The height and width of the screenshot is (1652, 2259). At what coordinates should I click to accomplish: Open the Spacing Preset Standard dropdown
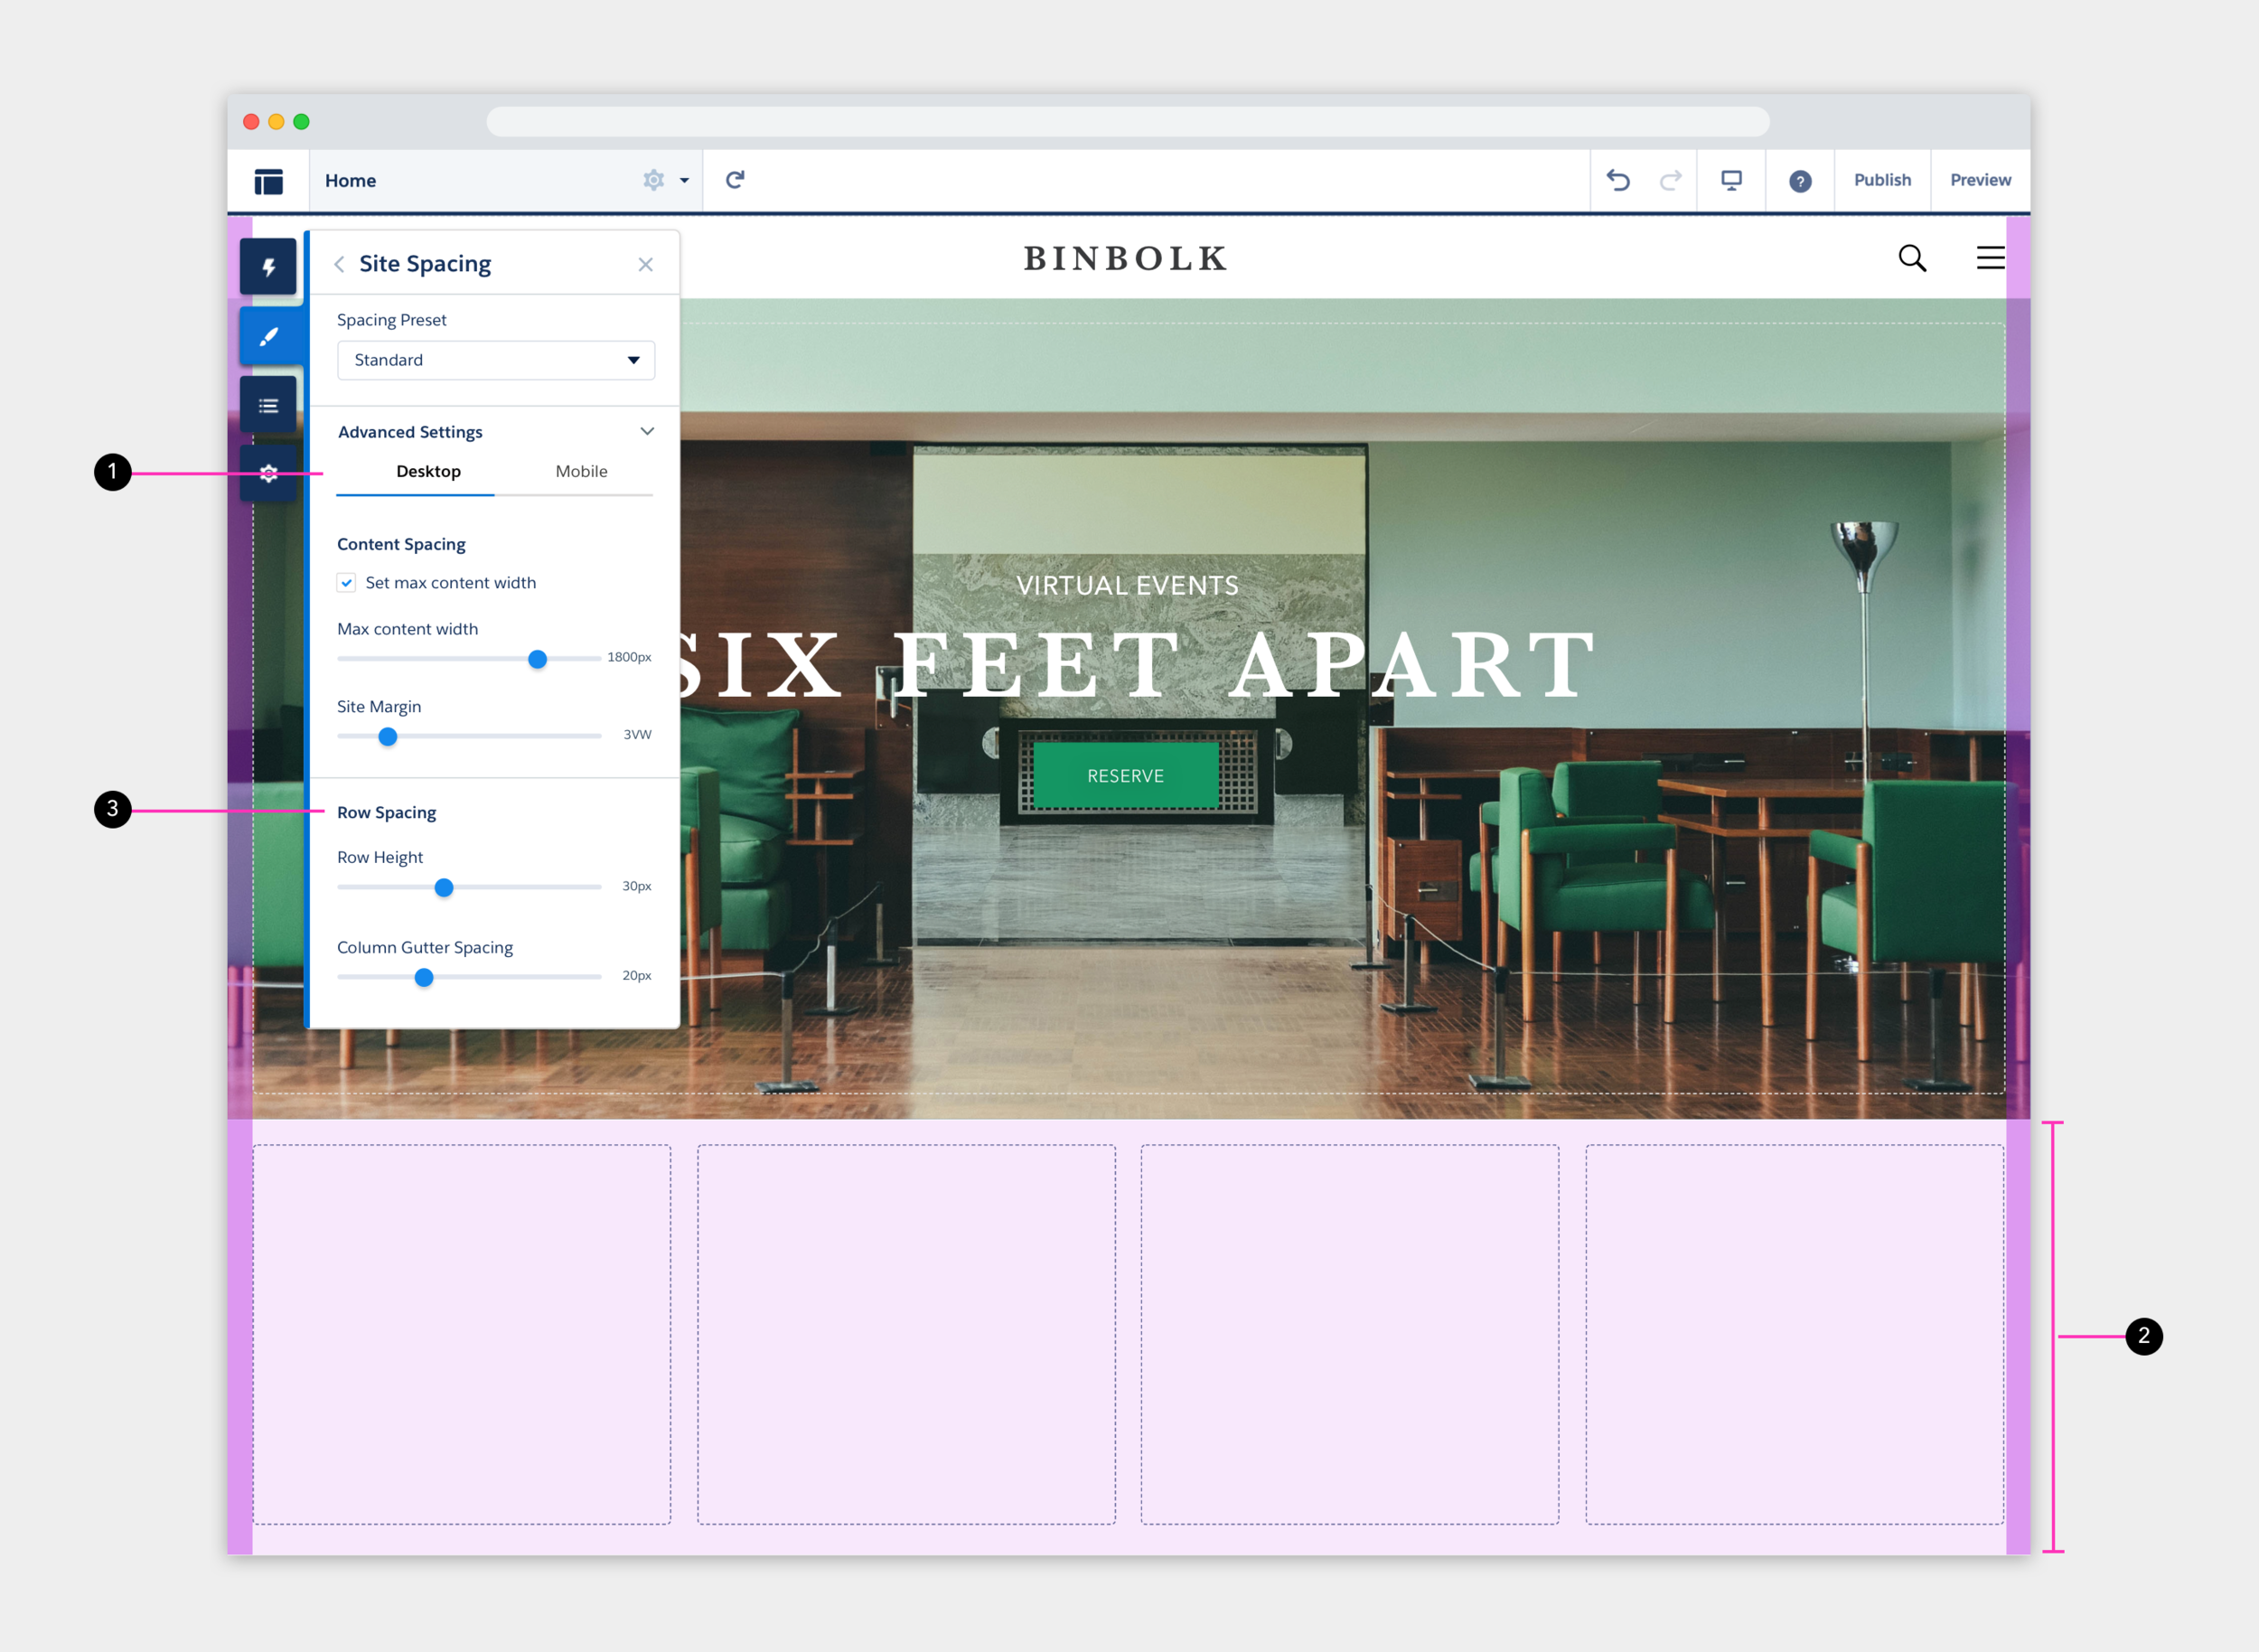tap(496, 360)
